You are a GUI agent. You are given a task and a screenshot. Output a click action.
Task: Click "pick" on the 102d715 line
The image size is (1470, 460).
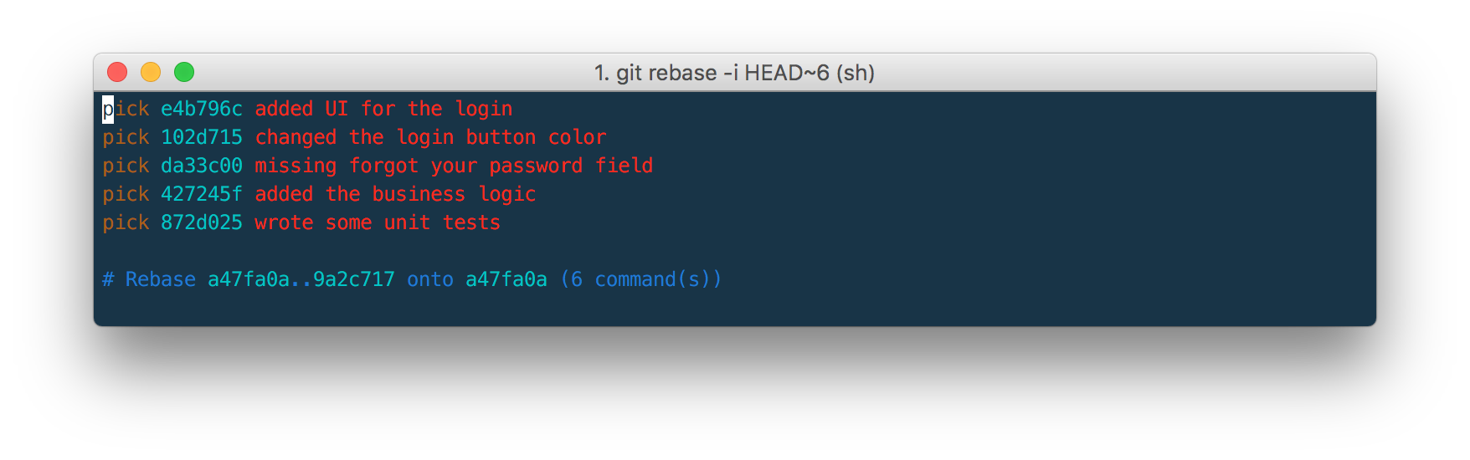[126, 137]
